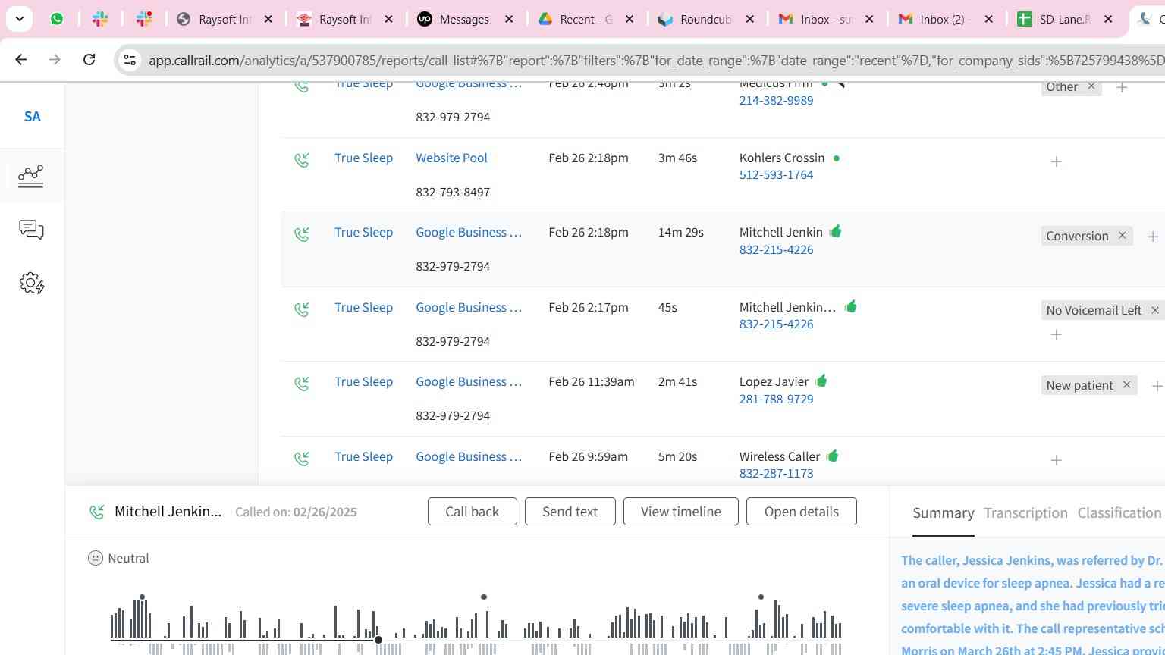Viewport: 1165px width, 655px height.
Task: Add tag to Kohlers Crossin call
Action: pyautogui.click(x=1056, y=161)
